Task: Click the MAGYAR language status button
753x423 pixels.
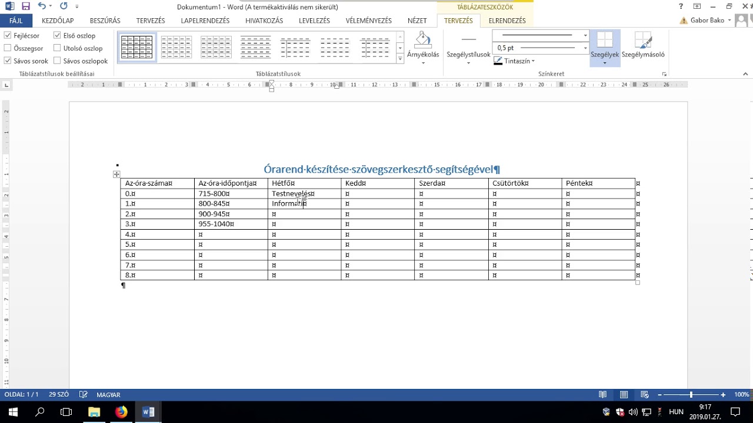Action: pyautogui.click(x=108, y=395)
